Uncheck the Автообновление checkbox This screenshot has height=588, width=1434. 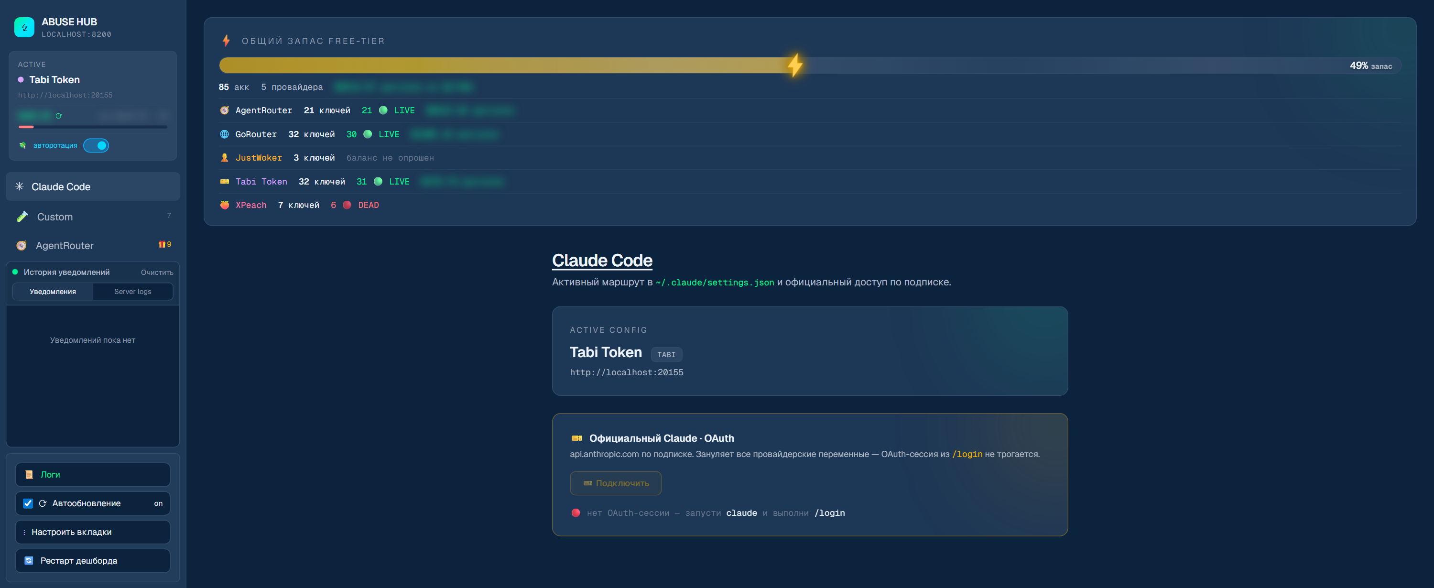pos(28,503)
